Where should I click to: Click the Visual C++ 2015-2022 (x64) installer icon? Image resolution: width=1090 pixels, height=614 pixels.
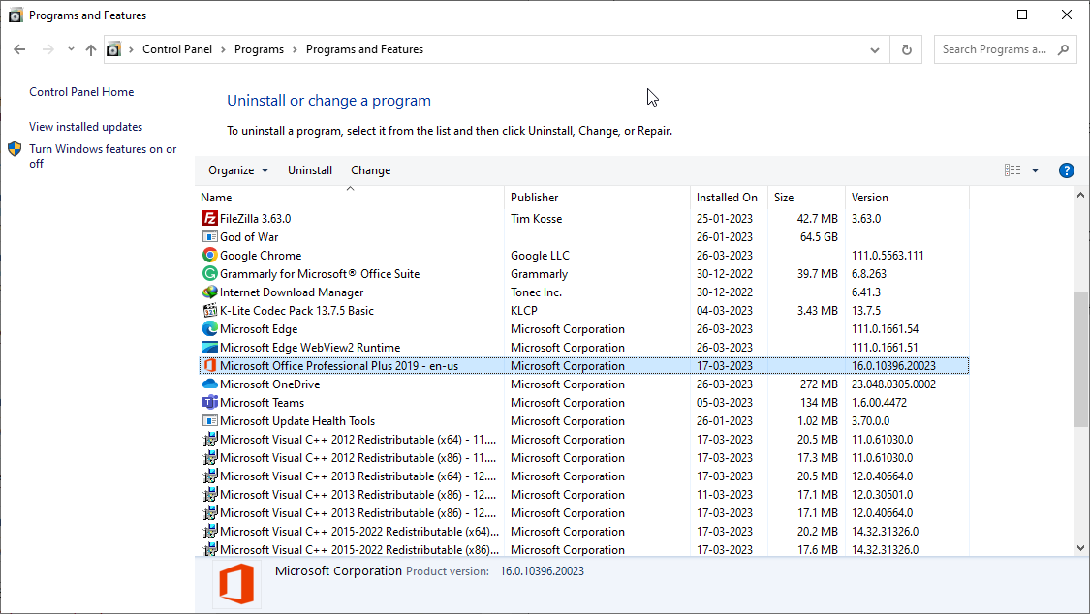[209, 532]
